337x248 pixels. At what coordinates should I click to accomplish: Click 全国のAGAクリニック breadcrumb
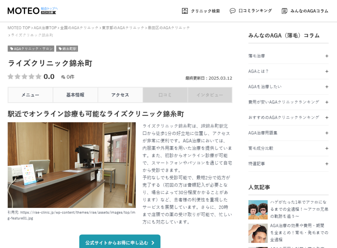click(79, 28)
